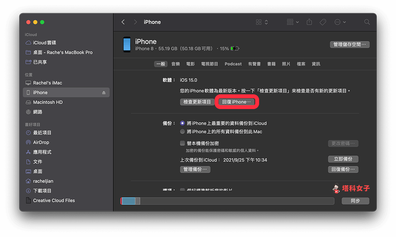Switch Finder view with the grid icon
The width and height of the screenshot is (396, 237).
click(x=259, y=22)
